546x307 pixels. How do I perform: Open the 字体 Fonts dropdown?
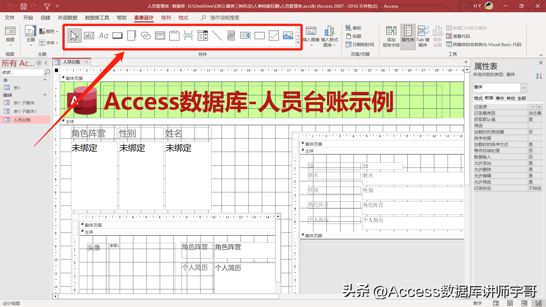click(49, 43)
